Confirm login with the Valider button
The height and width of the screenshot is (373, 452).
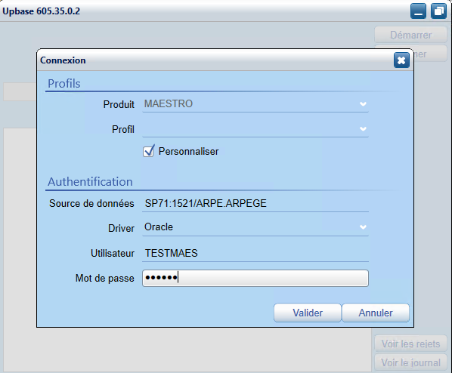308,313
